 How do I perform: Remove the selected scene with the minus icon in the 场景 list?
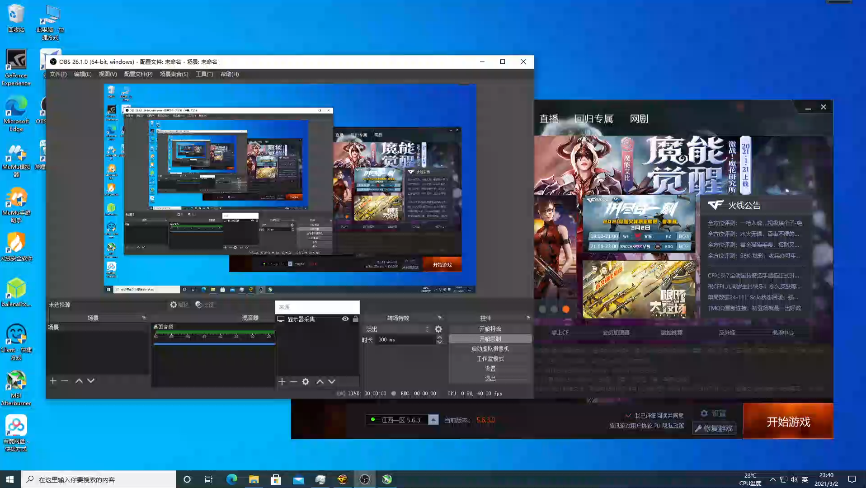(65, 381)
